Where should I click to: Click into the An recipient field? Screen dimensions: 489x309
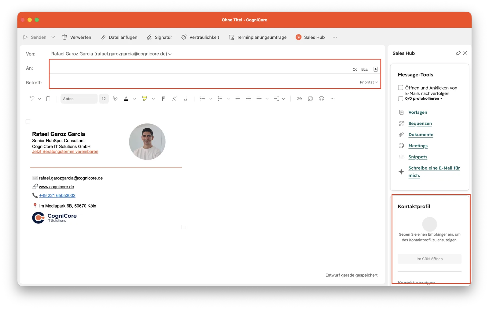click(200, 68)
